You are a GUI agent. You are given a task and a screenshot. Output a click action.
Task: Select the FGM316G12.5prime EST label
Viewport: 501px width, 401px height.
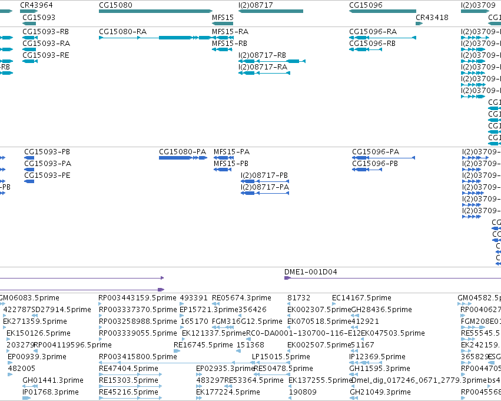pyautogui.click(x=247, y=322)
